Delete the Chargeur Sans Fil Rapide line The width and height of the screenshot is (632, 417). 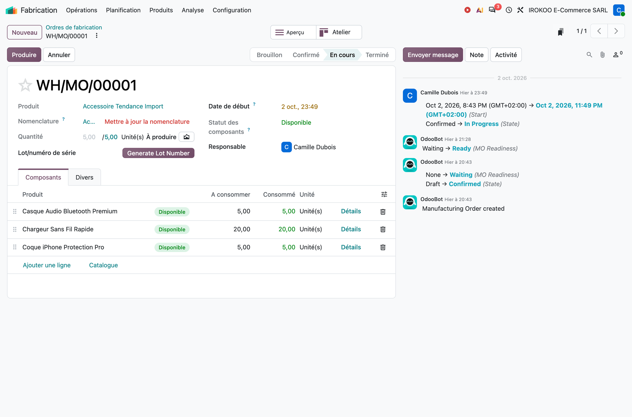pyautogui.click(x=383, y=229)
